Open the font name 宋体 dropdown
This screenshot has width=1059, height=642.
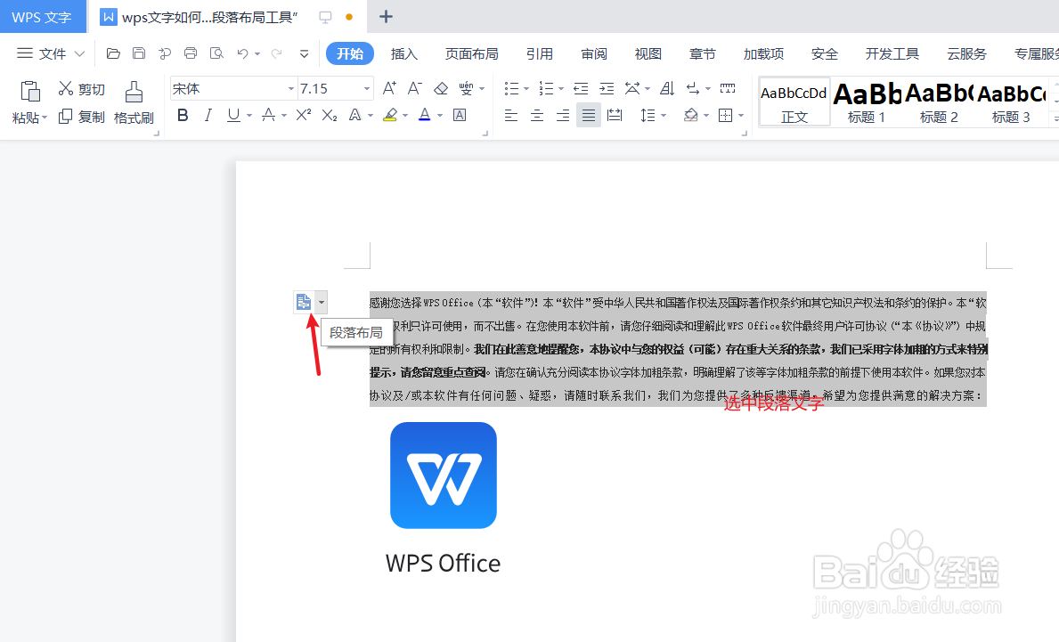point(291,88)
